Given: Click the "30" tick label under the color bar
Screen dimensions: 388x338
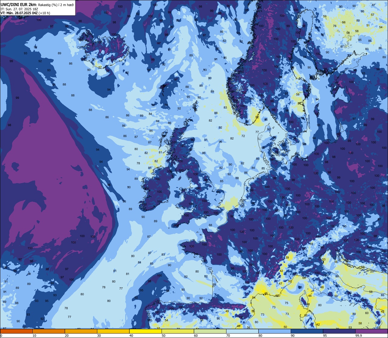Looking at the screenshot, I should 99,336.
